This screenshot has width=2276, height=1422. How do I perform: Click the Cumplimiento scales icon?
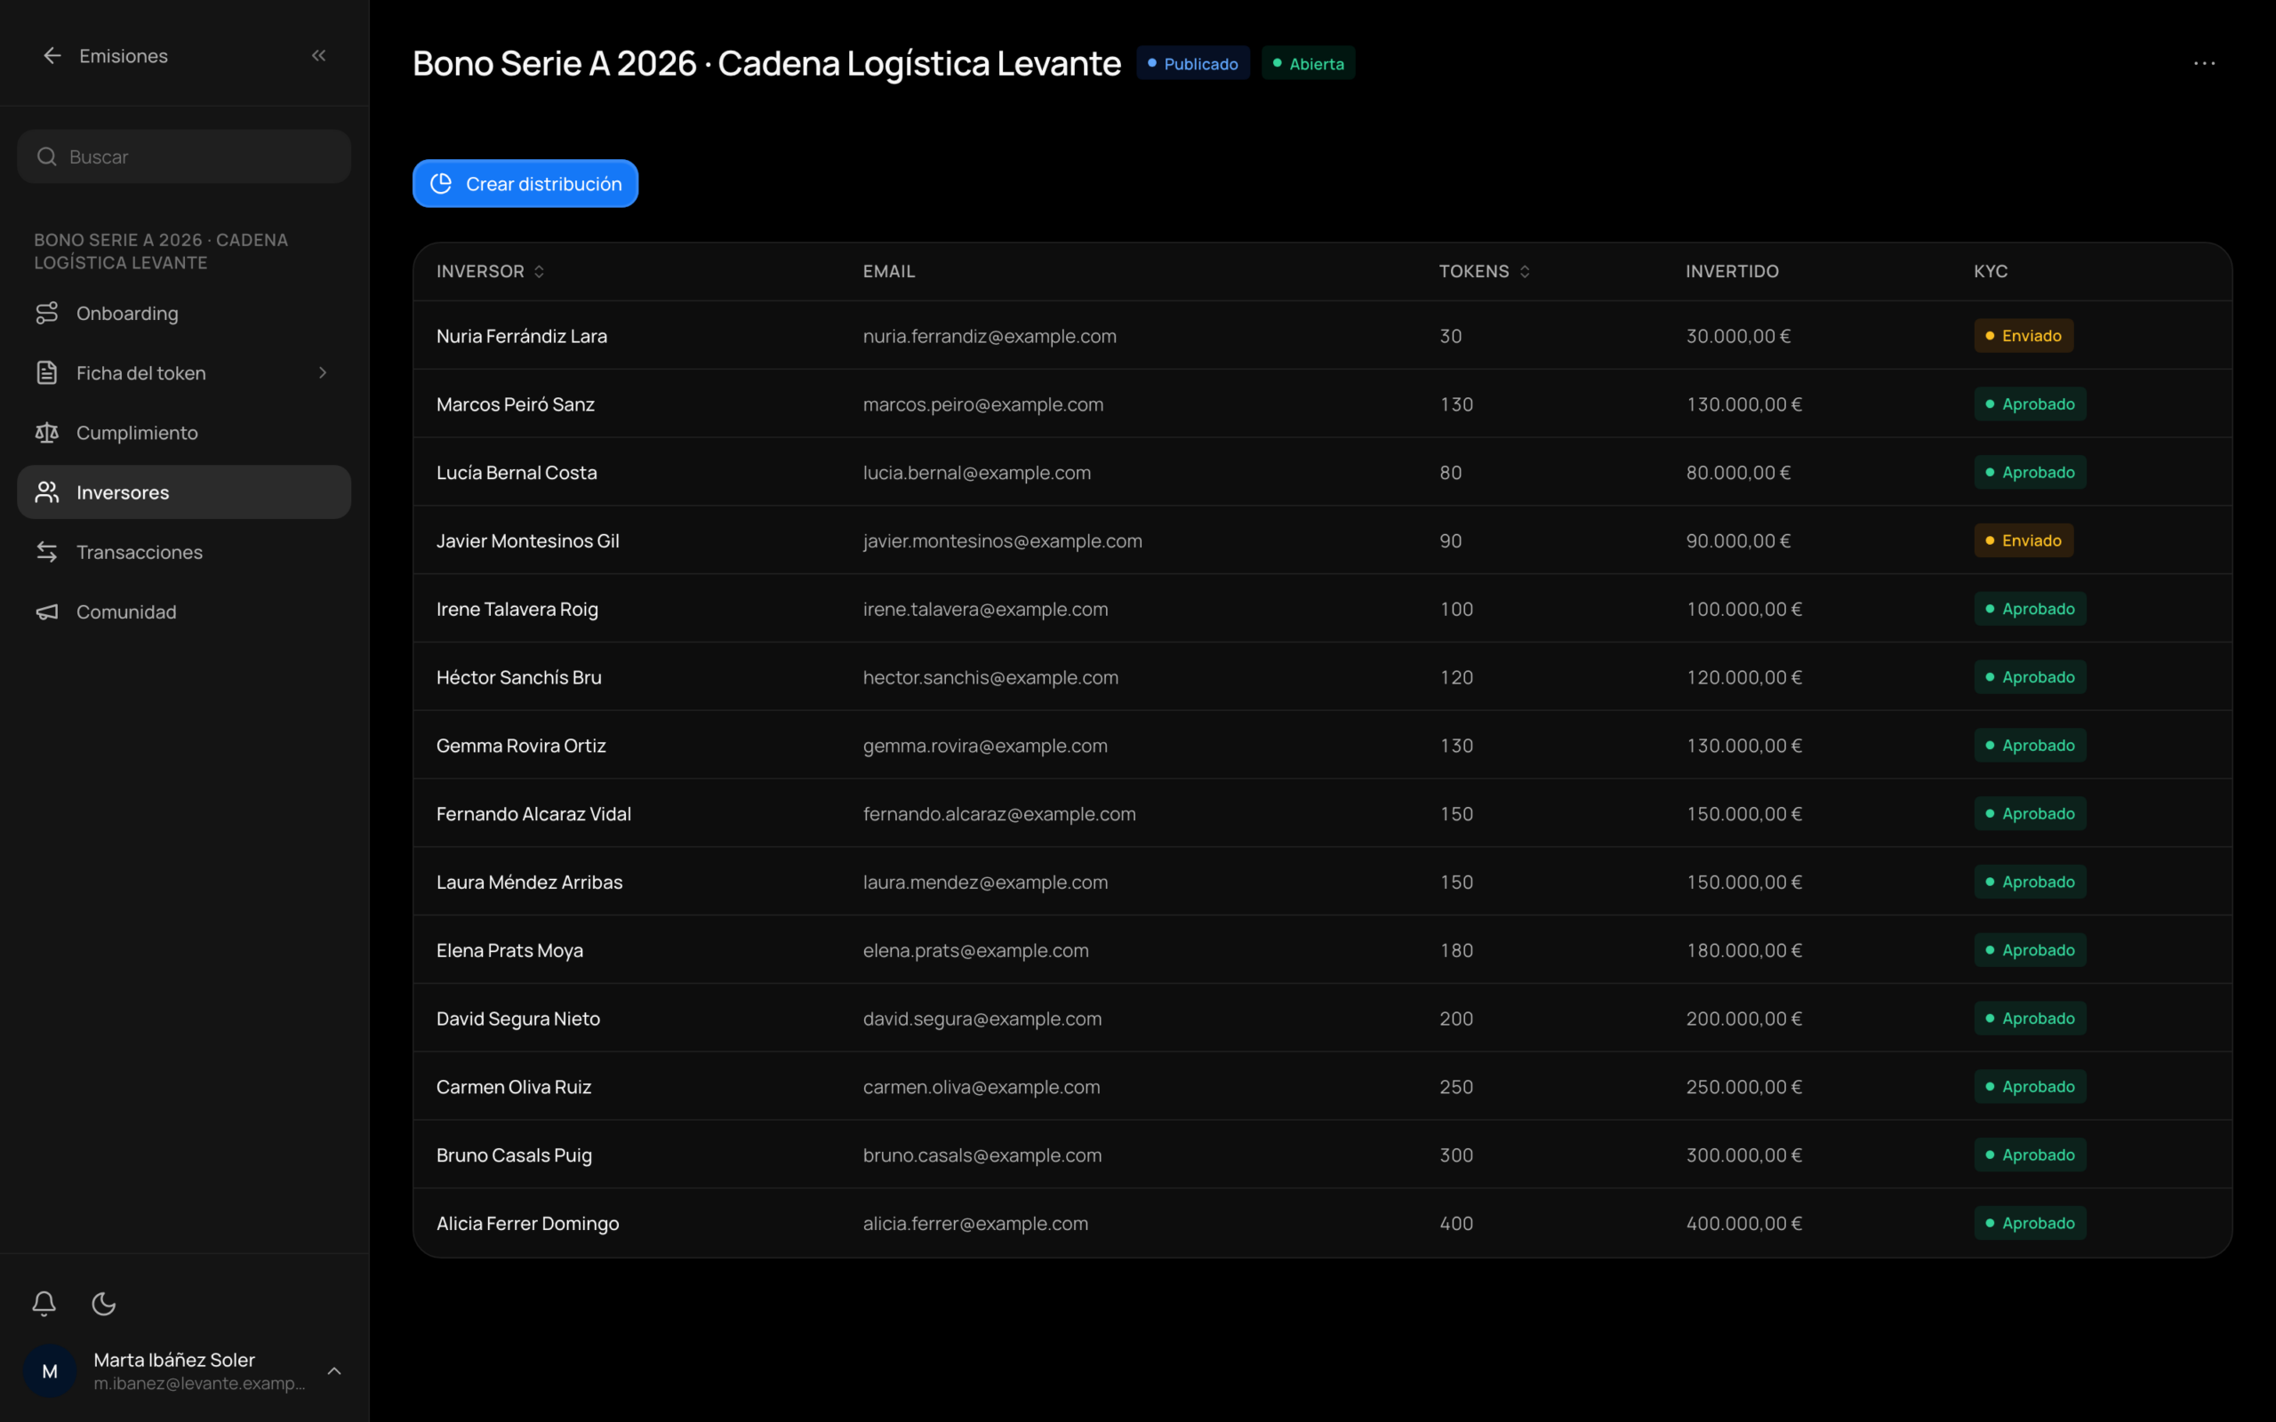[47, 433]
